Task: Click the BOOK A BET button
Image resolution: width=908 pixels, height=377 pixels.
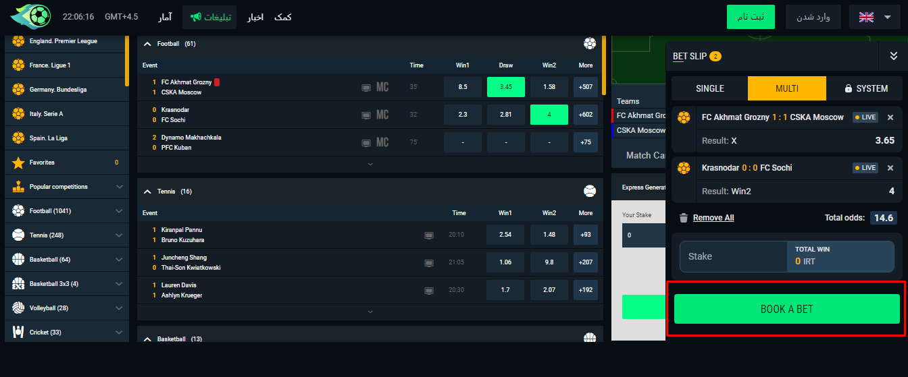Action: coord(787,309)
